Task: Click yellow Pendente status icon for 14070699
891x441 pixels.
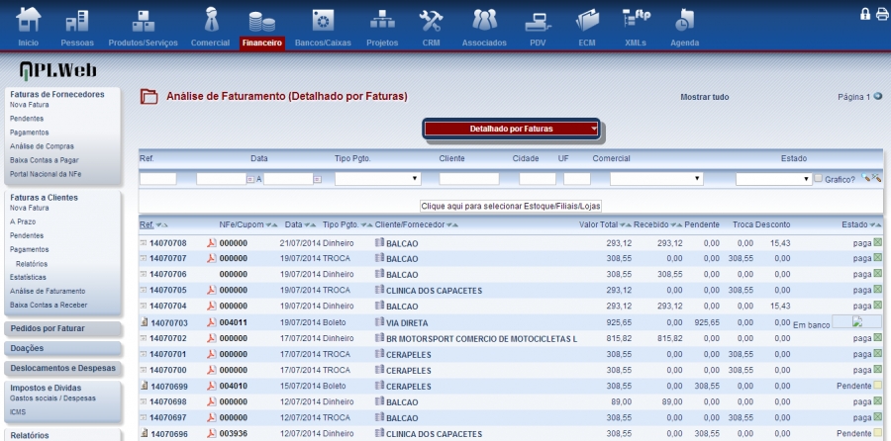Action: (x=877, y=386)
